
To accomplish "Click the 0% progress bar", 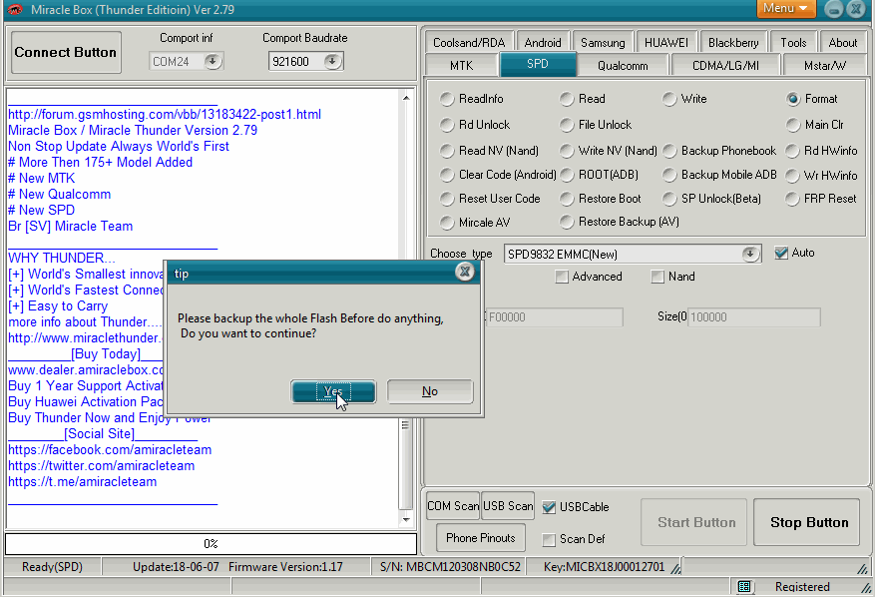I will tap(211, 544).
